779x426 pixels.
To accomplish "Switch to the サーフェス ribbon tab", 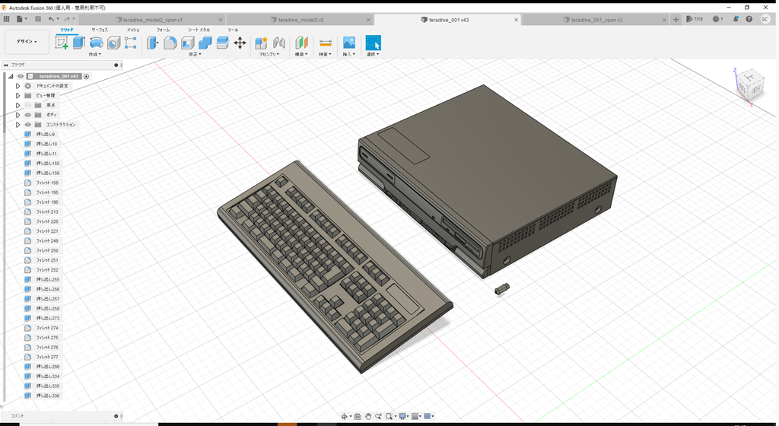I will pyautogui.click(x=100, y=30).
